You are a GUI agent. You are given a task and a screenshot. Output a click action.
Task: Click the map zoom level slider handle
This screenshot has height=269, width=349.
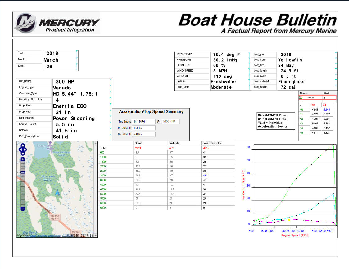coord(23,172)
